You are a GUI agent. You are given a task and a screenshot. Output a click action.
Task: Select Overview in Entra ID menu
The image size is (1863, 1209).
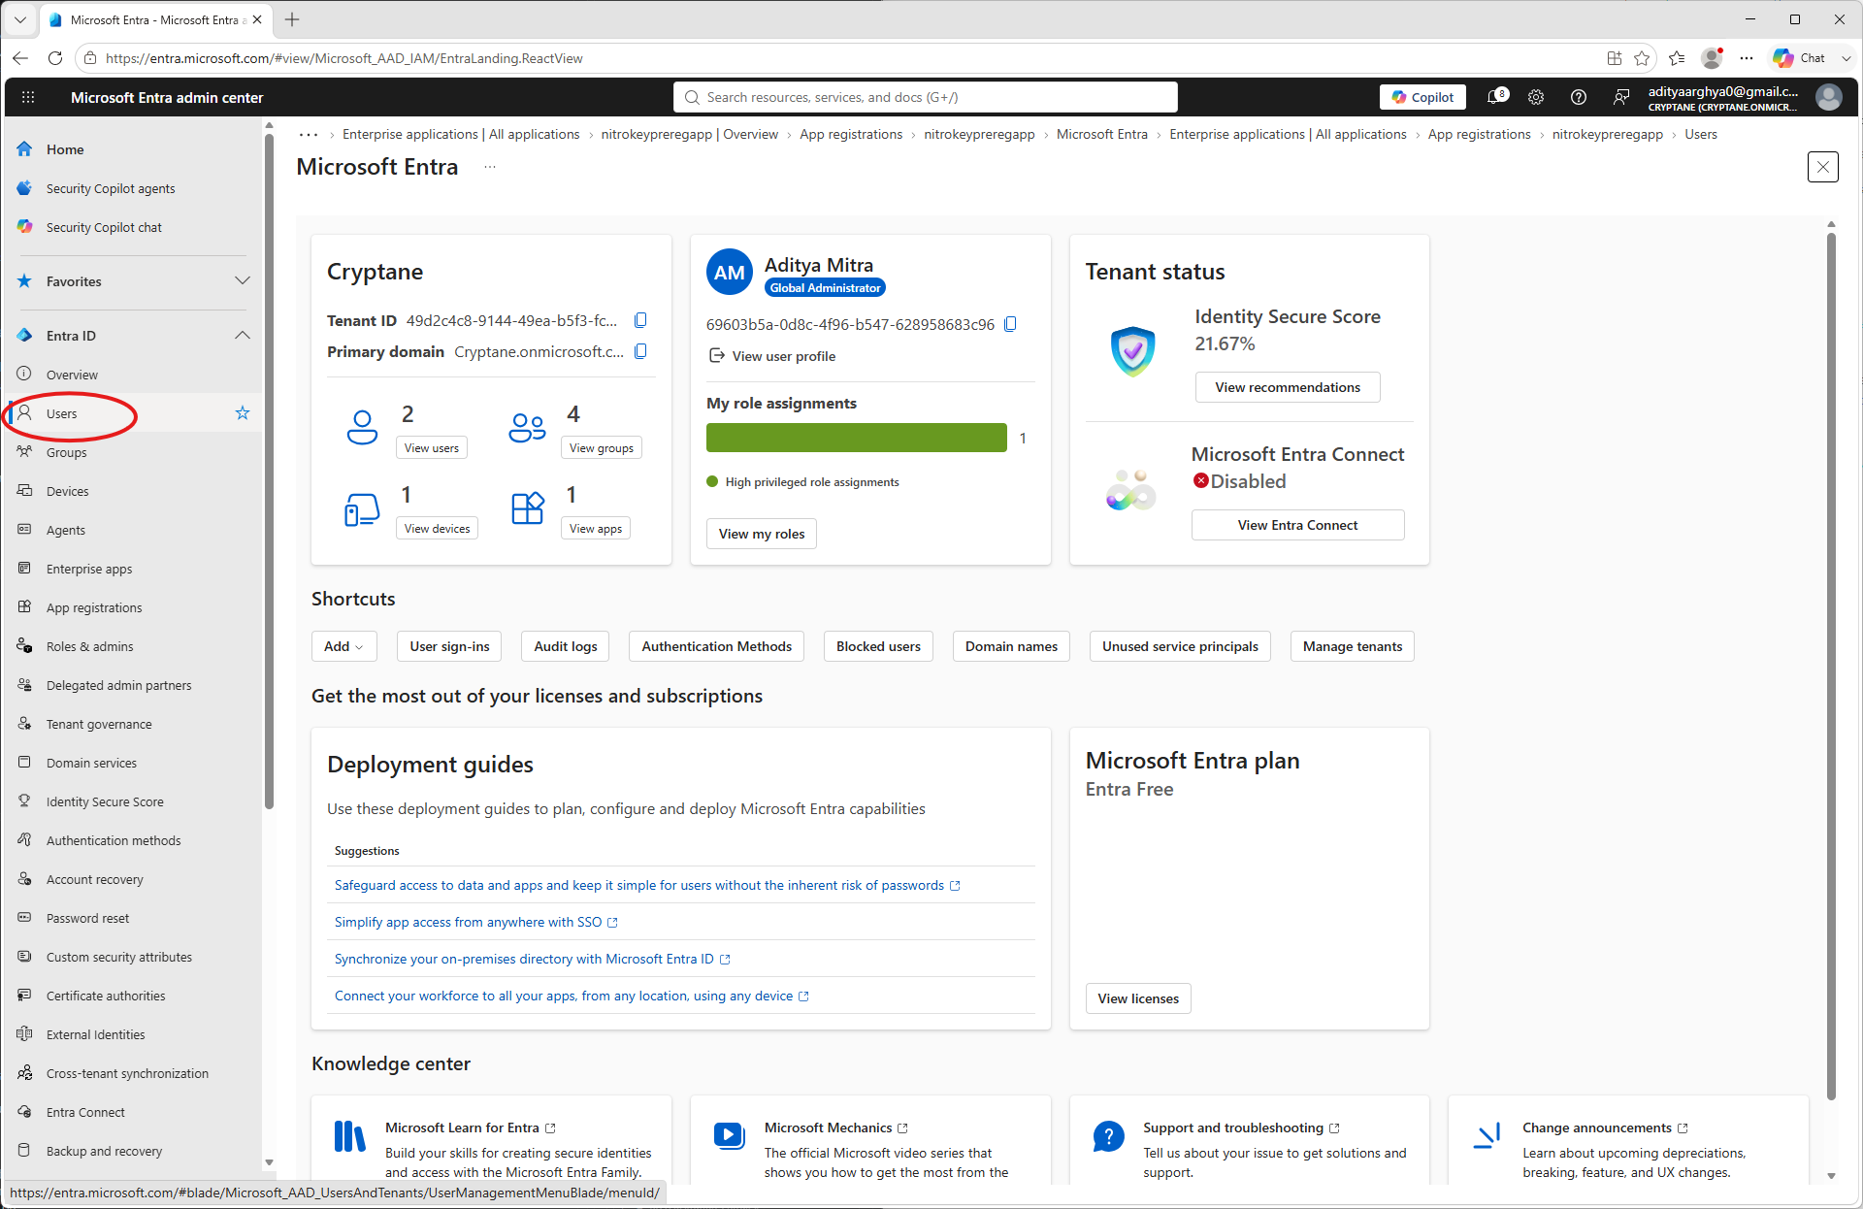pyautogui.click(x=72, y=375)
